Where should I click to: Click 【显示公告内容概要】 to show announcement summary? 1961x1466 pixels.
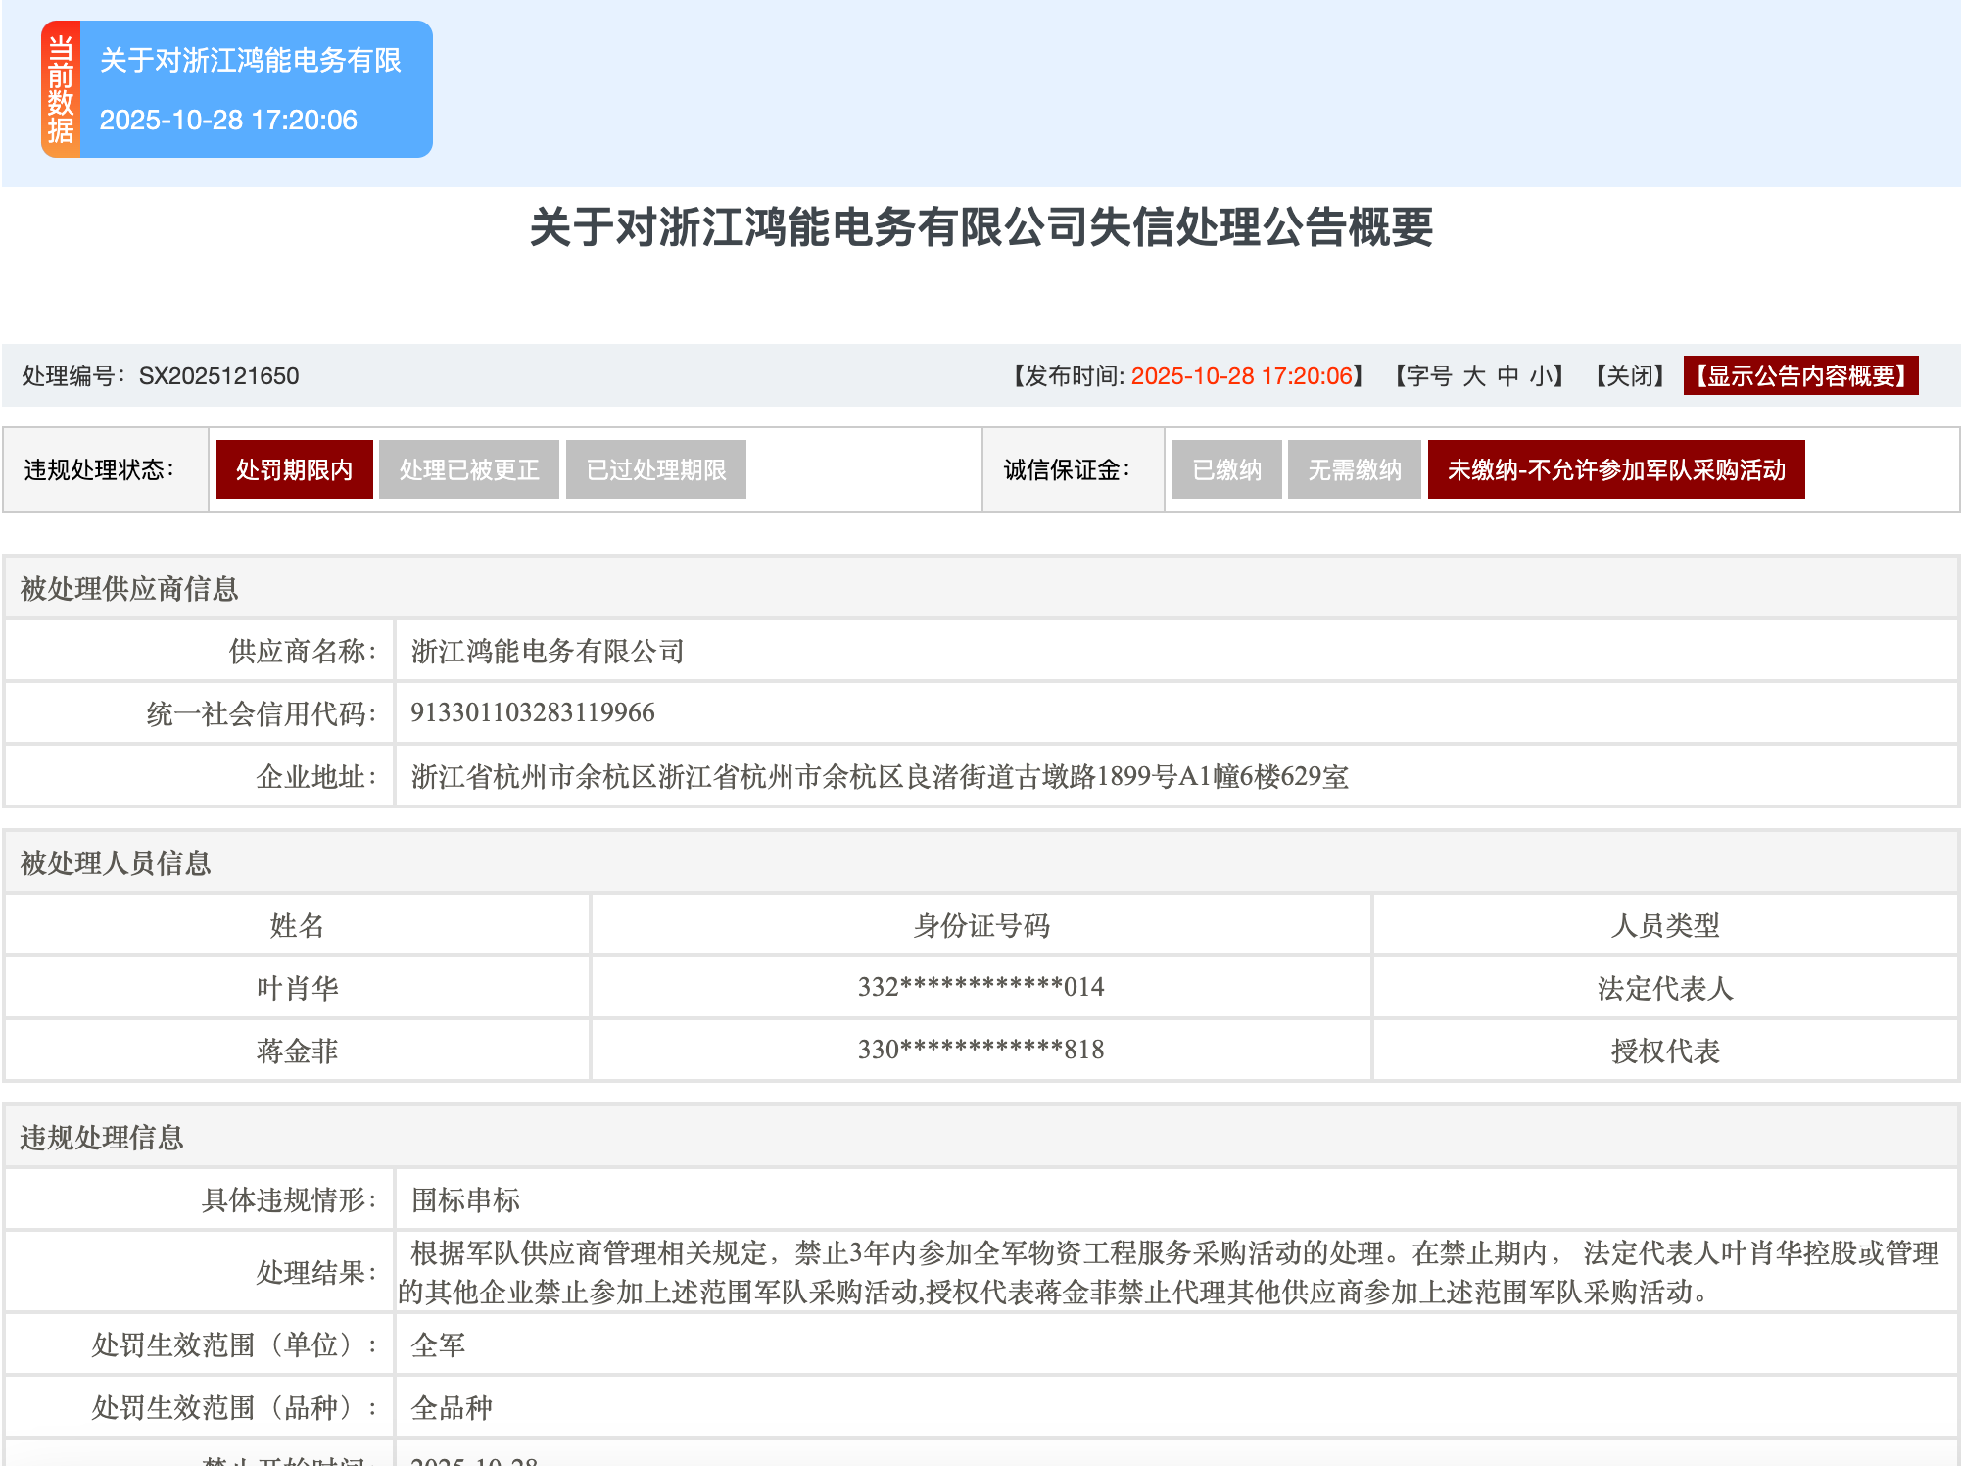(1800, 375)
